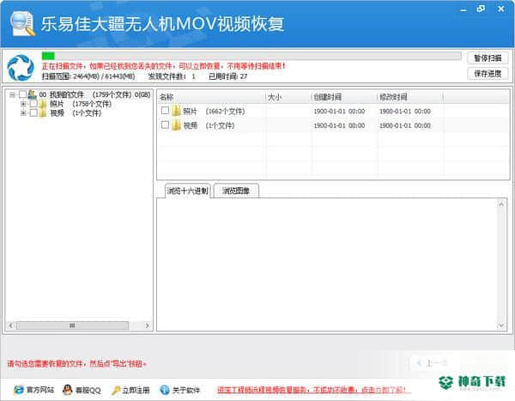Click the 视频 folder icon in file list

tap(176, 125)
